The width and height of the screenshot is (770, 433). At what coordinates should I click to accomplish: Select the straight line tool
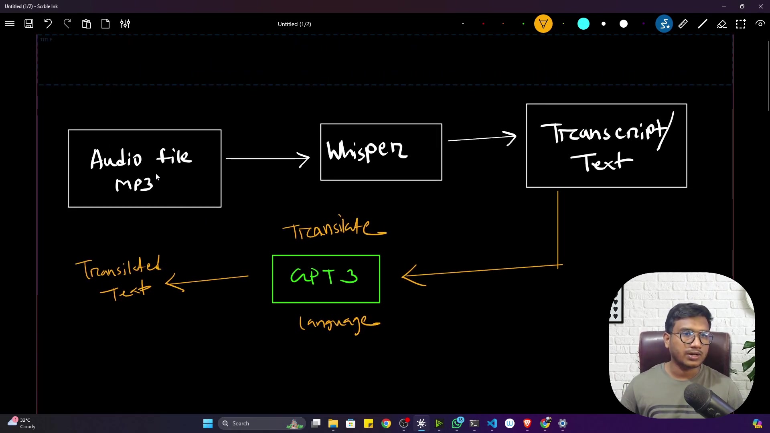(703, 24)
